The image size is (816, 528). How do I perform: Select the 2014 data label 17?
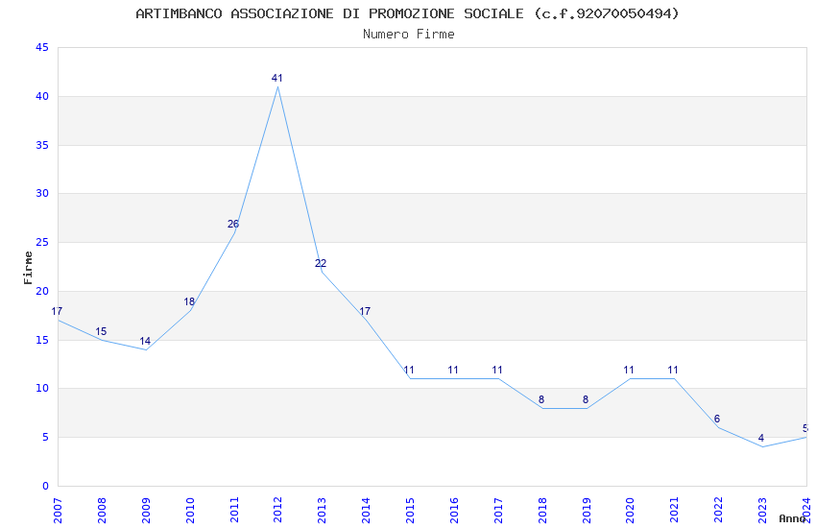click(365, 311)
